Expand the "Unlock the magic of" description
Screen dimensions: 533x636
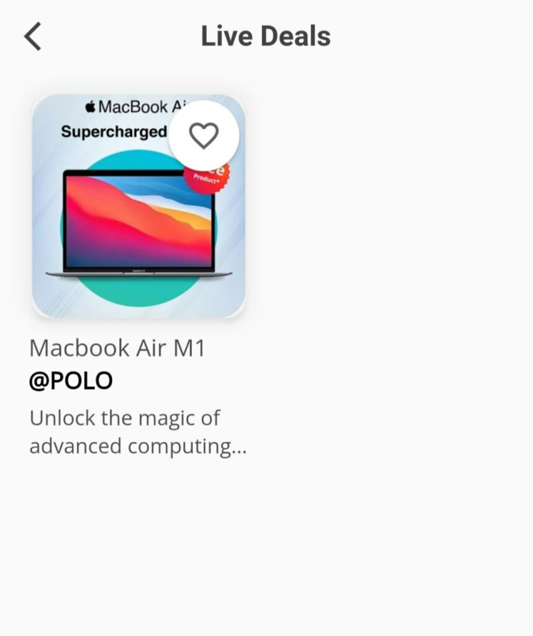click(x=124, y=418)
